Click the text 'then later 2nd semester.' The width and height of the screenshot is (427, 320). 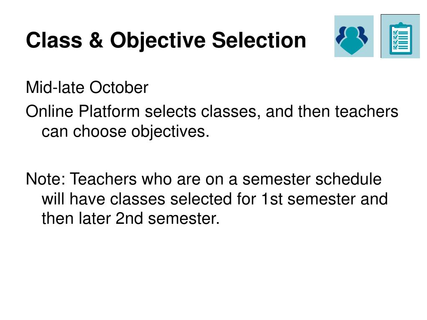point(131,218)
